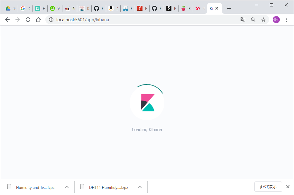294x195 pixels.
Task: Open the first GitHub tab
Action: pos(99,8)
